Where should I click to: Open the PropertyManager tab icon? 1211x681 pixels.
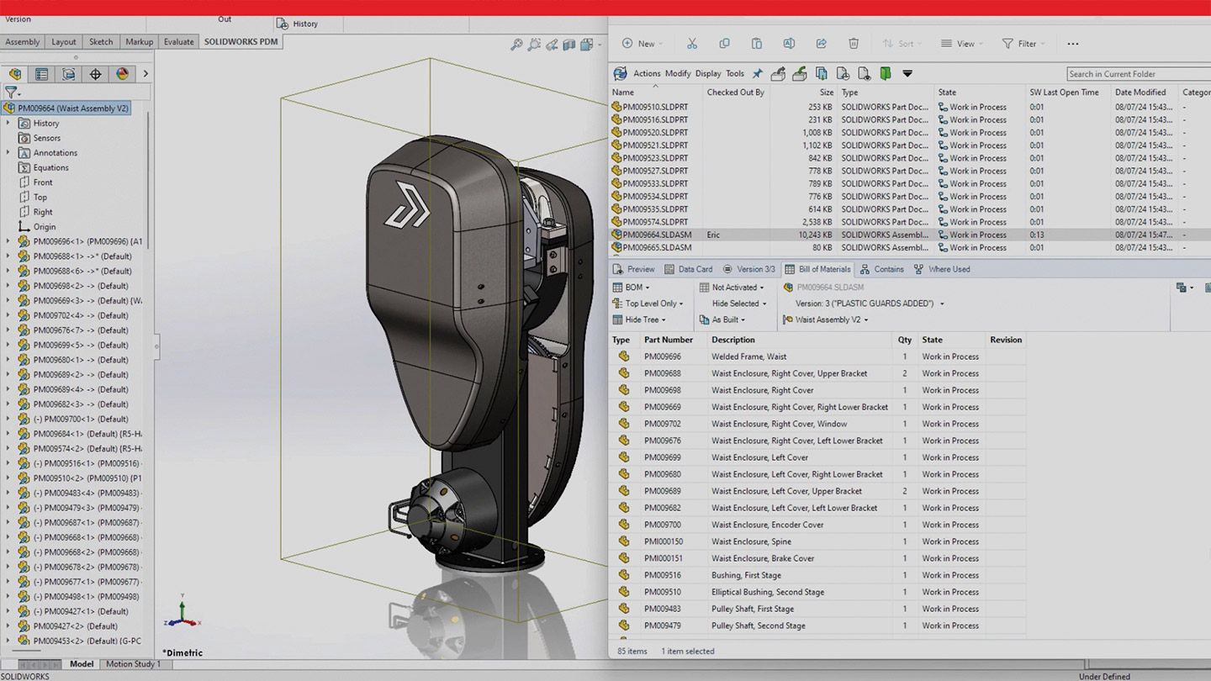point(41,74)
